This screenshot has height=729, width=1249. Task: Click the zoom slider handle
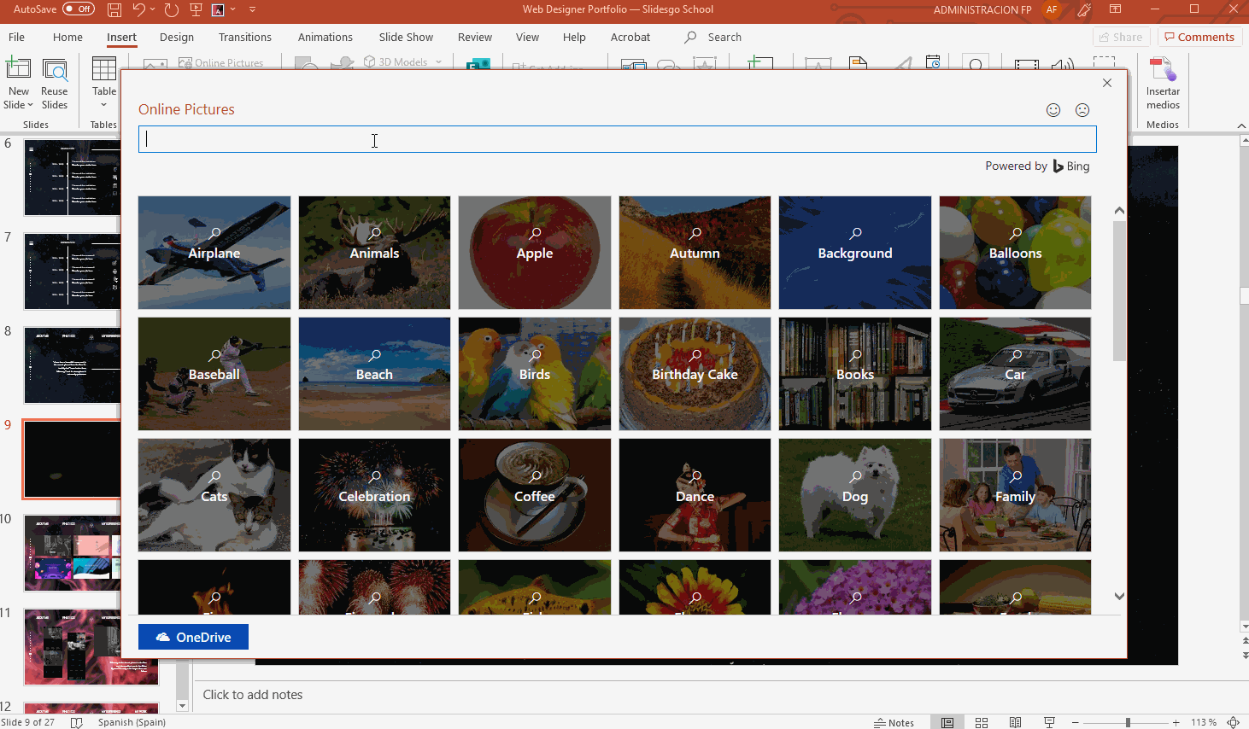(x=1128, y=722)
